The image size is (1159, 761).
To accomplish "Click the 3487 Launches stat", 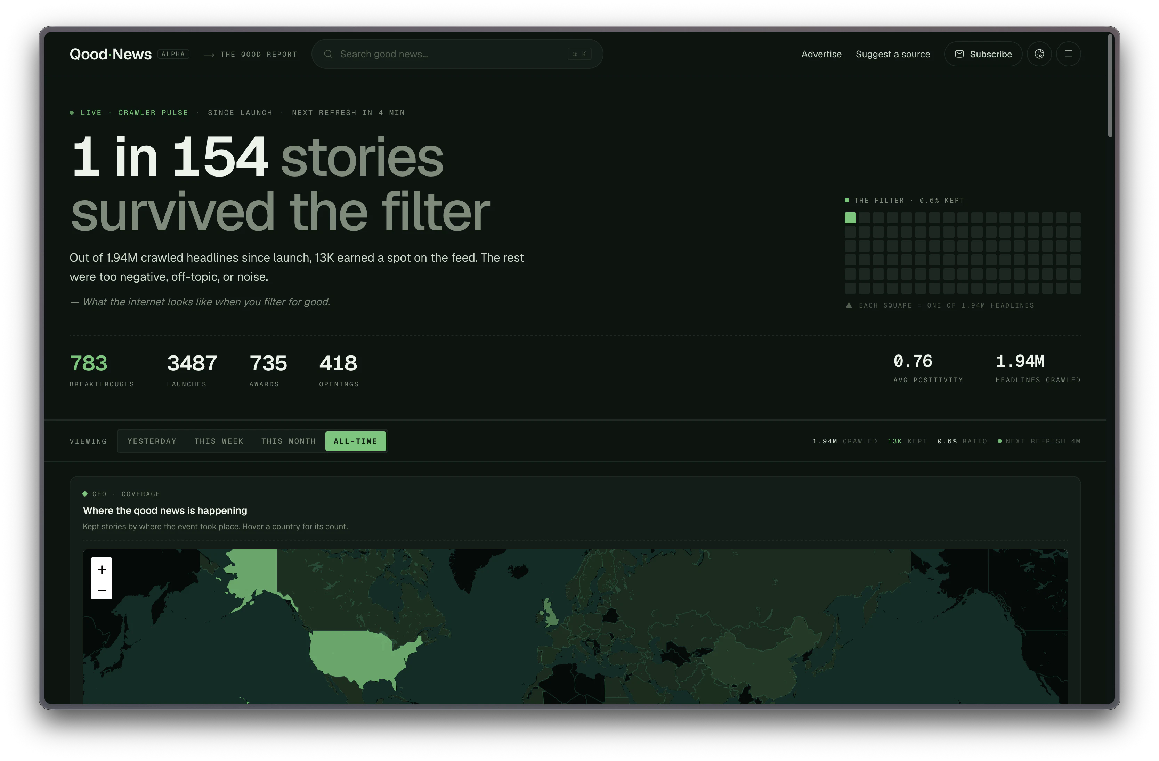I will click(192, 370).
